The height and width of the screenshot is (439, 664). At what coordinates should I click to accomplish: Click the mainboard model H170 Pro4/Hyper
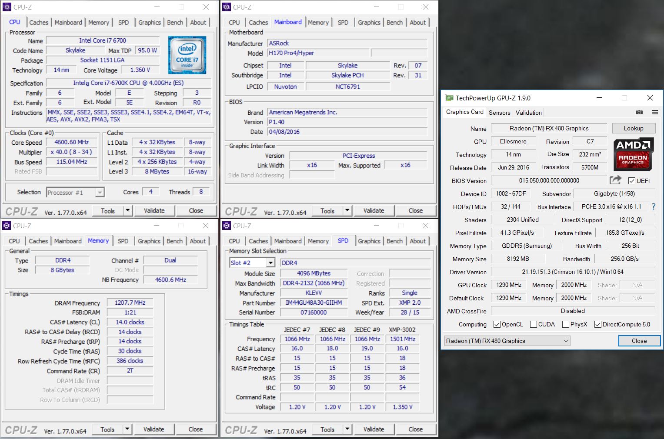click(x=318, y=53)
